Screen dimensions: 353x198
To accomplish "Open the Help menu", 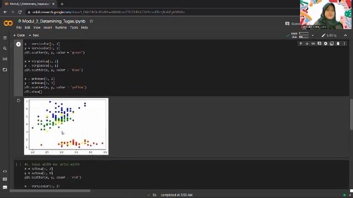I will [84, 28].
